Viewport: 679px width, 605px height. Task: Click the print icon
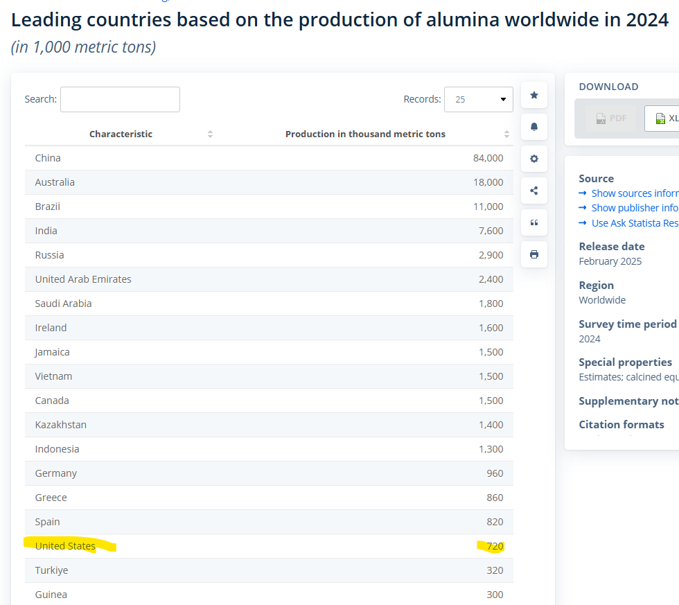533,254
